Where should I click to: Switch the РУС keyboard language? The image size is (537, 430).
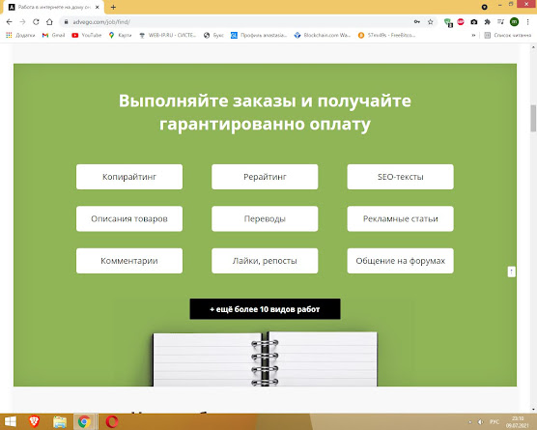(x=495, y=421)
